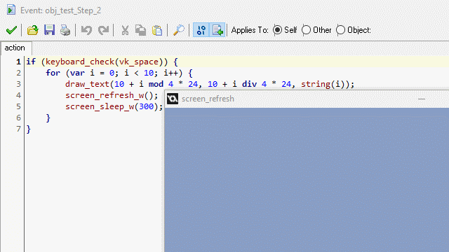The image size is (449, 252).
Task: Undo the last edit
Action: point(86,30)
